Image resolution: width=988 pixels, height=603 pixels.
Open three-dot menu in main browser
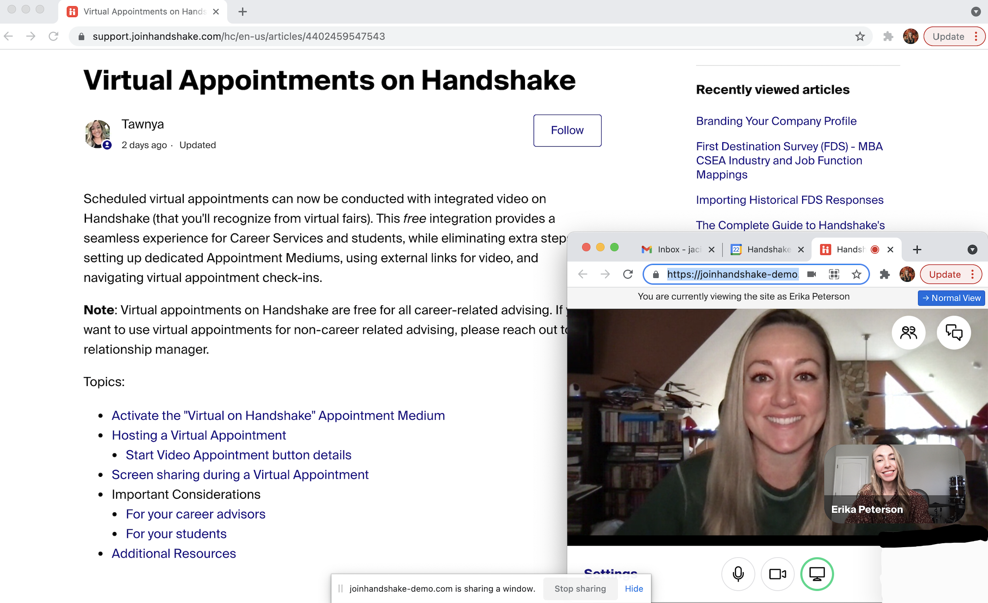[976, 36]
